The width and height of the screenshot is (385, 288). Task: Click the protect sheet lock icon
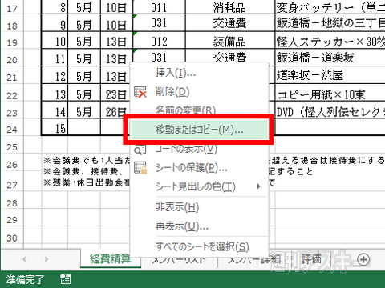[x=140, y=168]
